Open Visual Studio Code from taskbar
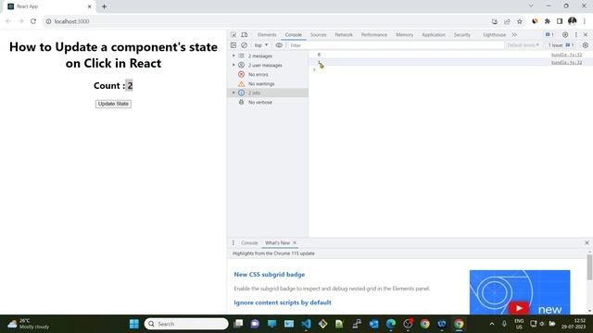This screenshot has height=333, width=593. click(x=306, y=324)
